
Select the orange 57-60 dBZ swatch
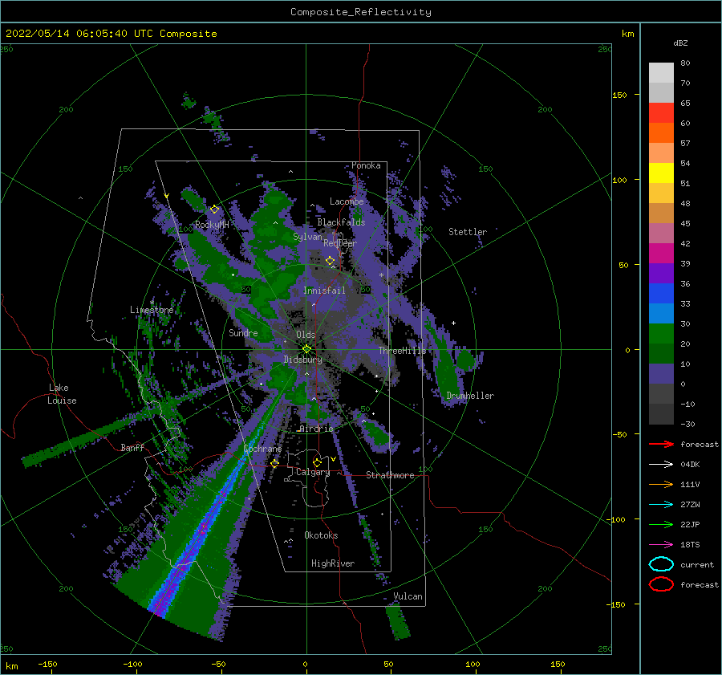click(661, 133)
